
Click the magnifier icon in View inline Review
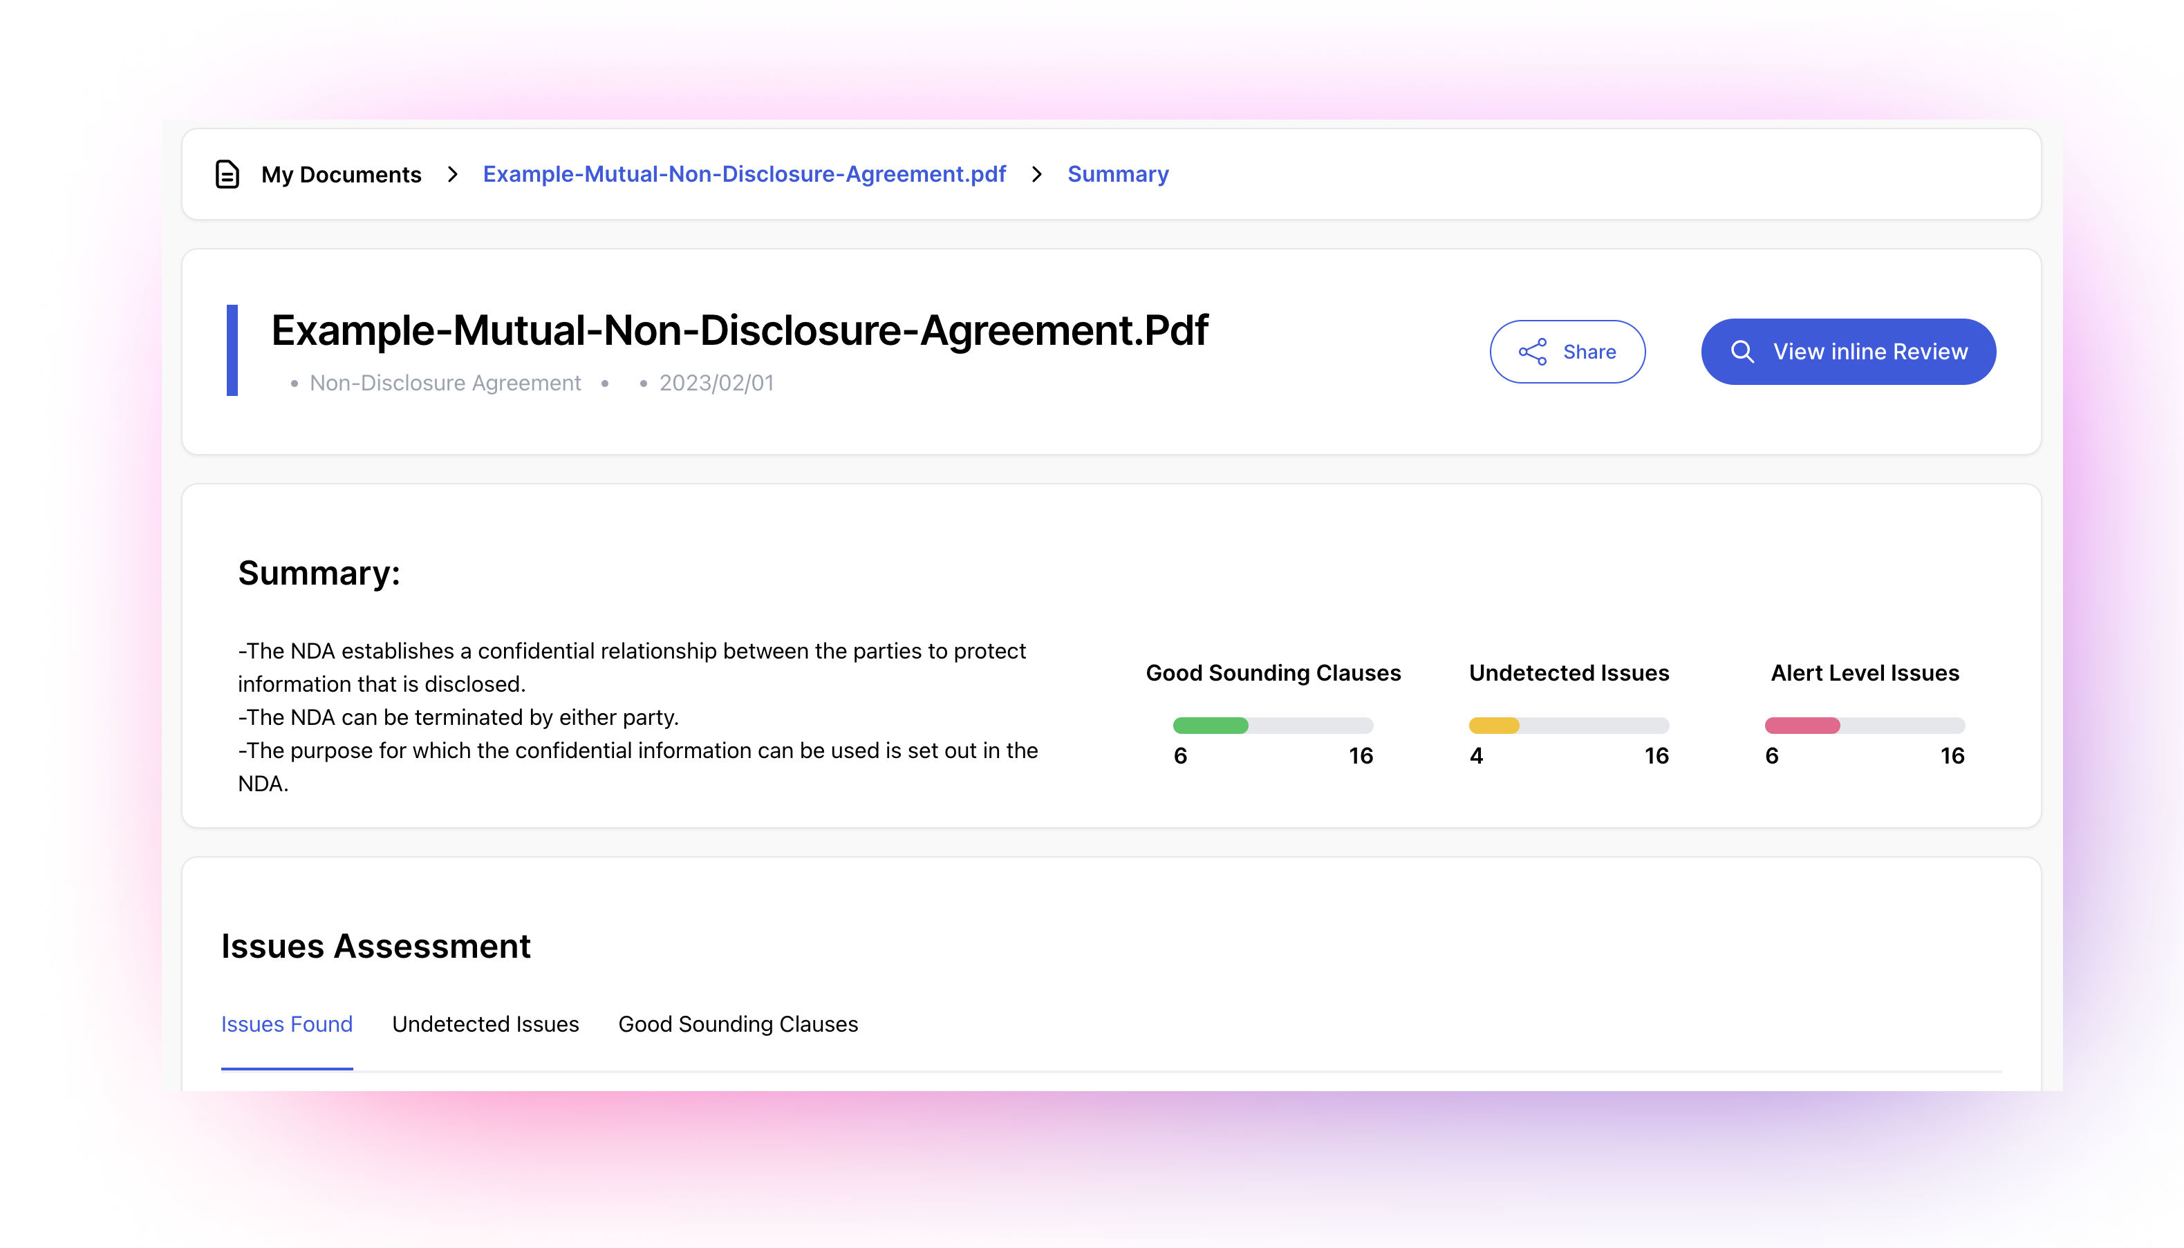tap(1742, 352)
